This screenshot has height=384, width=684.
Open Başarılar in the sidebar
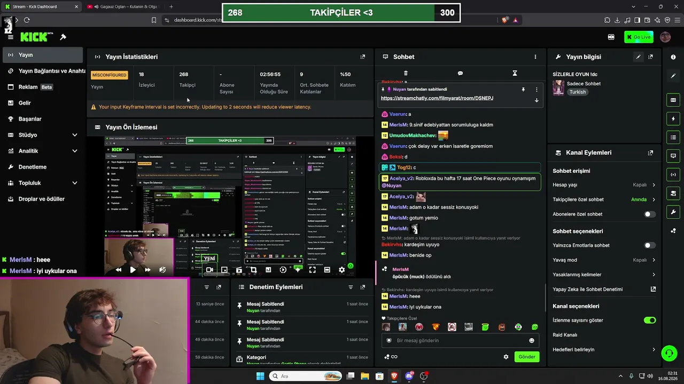pyautogui.click(x=42, y=119)
